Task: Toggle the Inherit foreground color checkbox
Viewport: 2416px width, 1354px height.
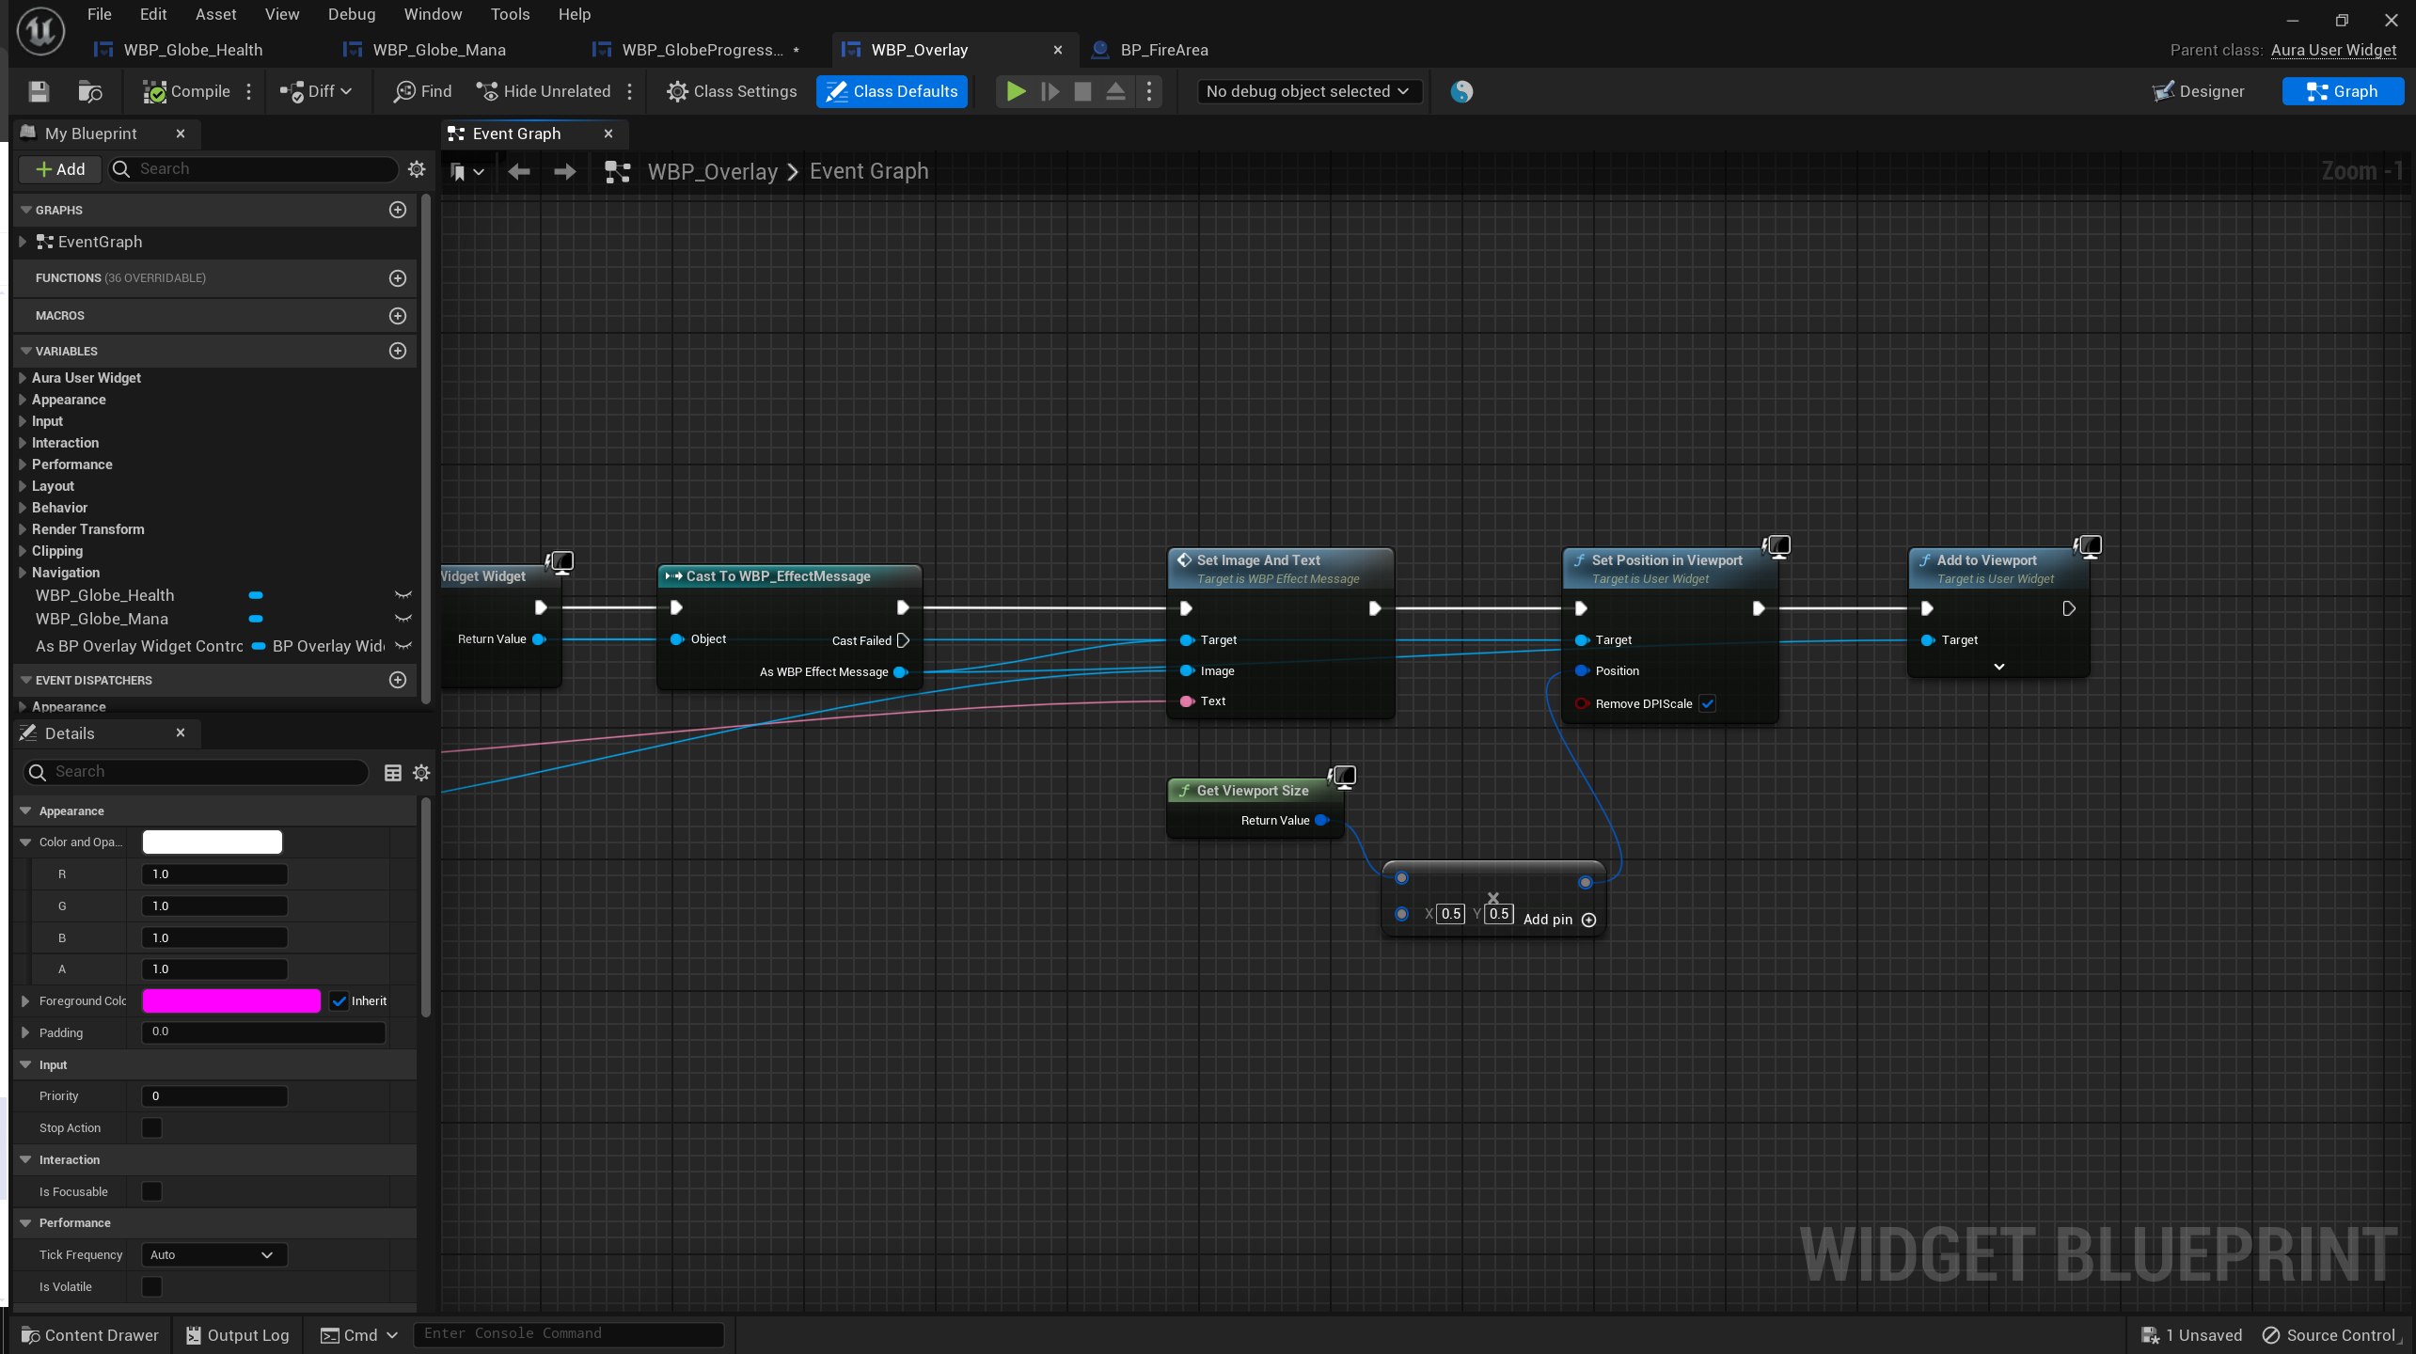Action: point(340,1001)
